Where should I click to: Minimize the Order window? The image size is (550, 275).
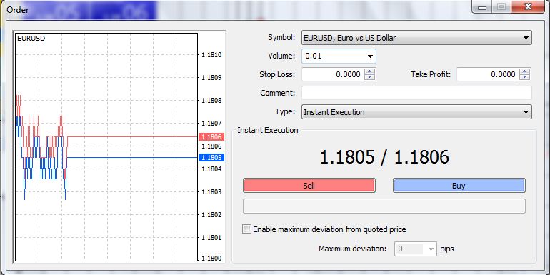[482, 6]
